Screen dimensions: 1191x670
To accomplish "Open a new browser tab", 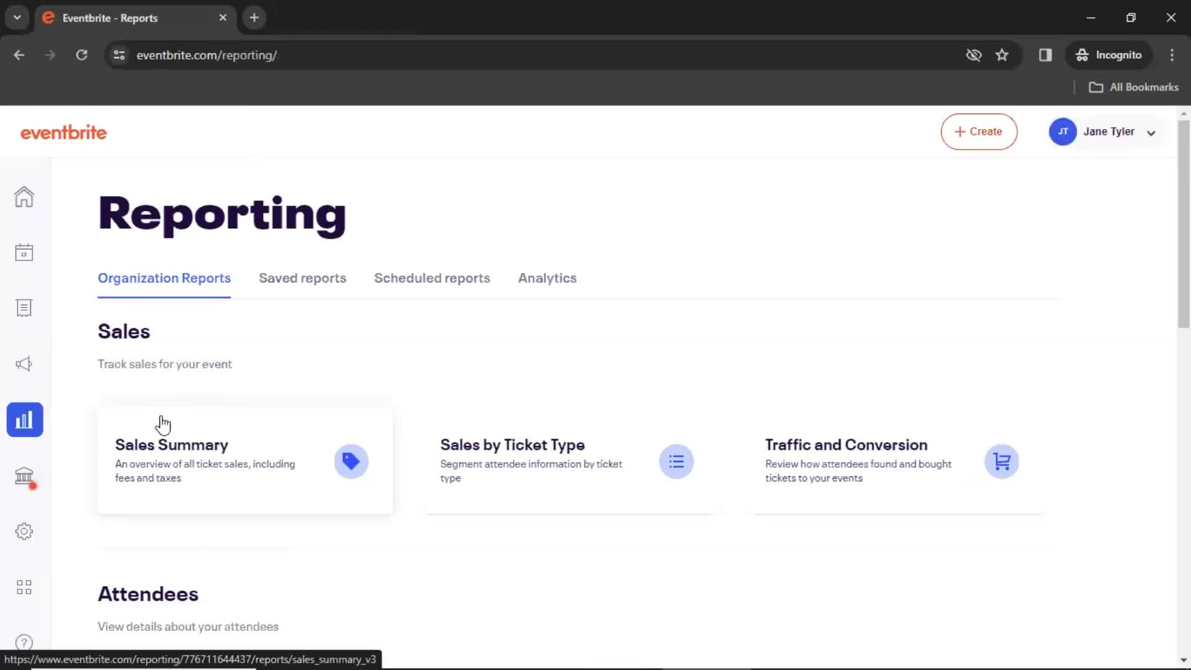I will click(x=254, y=18).
